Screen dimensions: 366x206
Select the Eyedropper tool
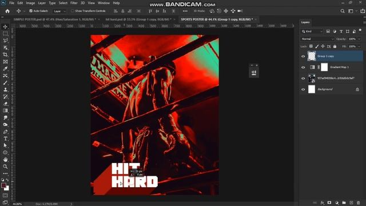pyautogui.click(x=5, y=69)
